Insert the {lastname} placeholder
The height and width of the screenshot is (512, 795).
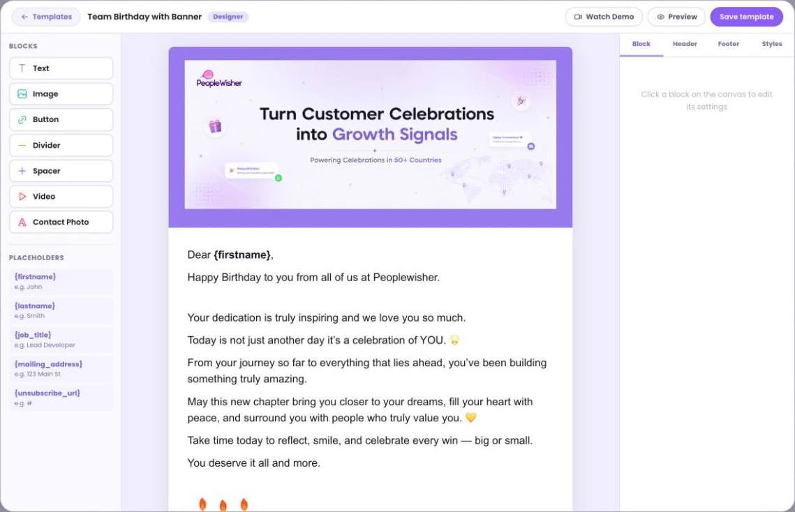pos(61,310)
